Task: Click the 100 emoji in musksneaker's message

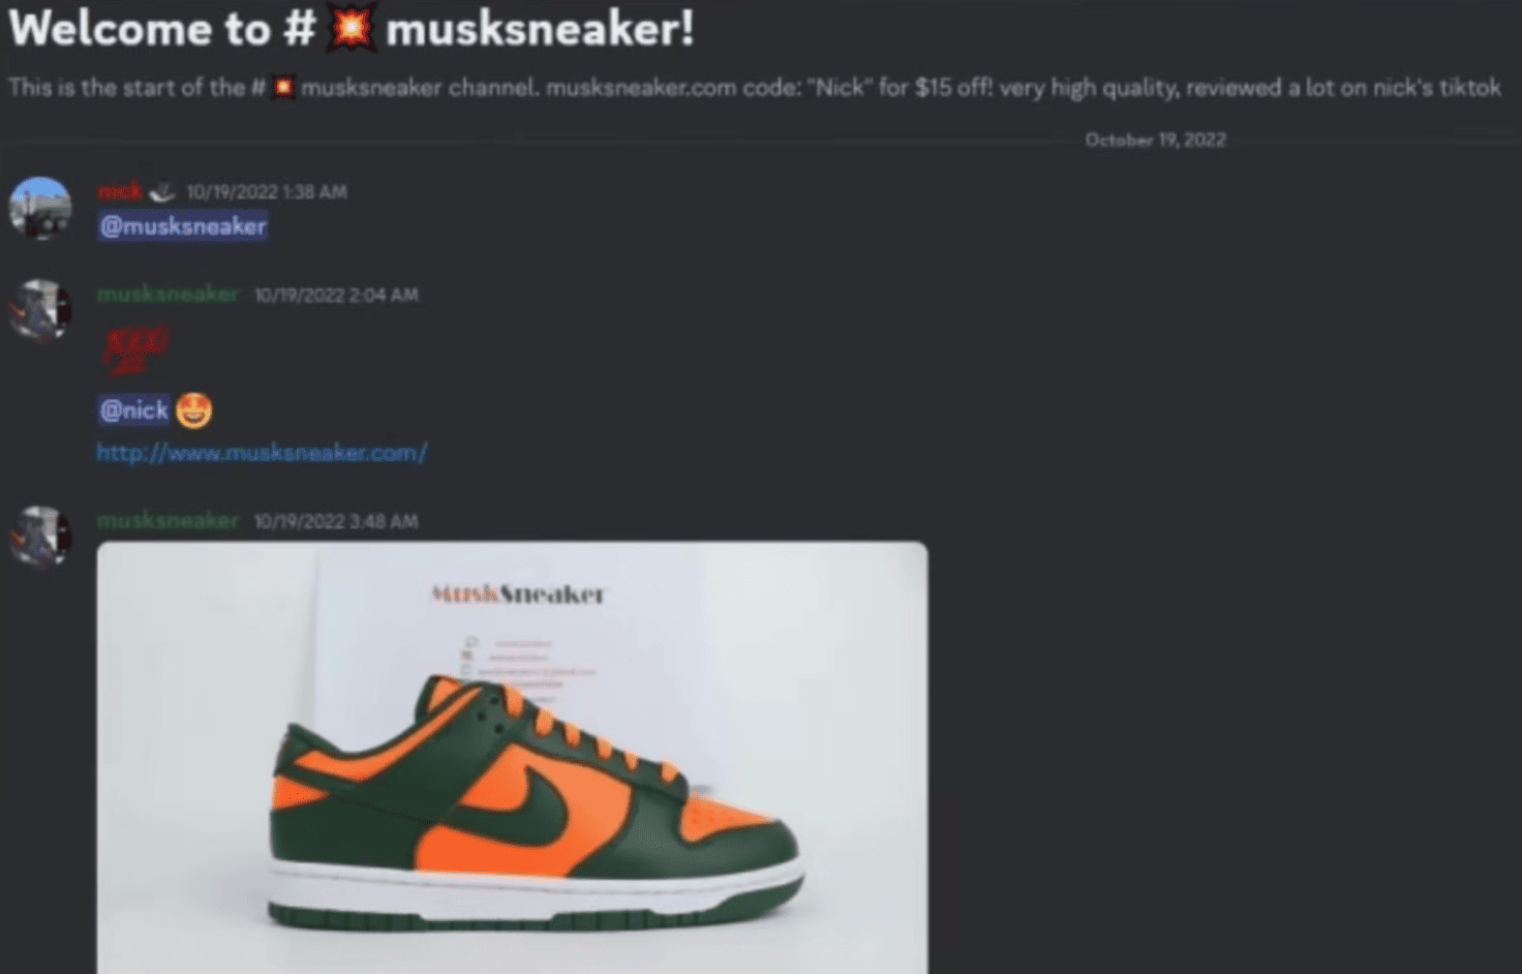Action: 135,350
